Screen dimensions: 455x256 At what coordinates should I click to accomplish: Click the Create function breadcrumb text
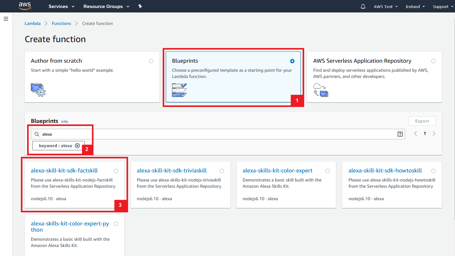(x=98, y=23)
